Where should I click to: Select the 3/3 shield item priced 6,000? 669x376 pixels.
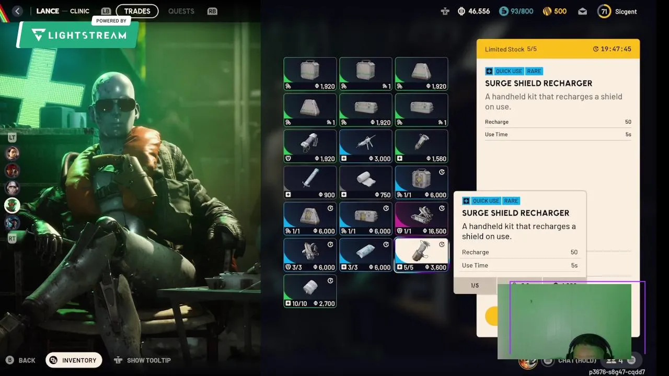tap(310, 255)
